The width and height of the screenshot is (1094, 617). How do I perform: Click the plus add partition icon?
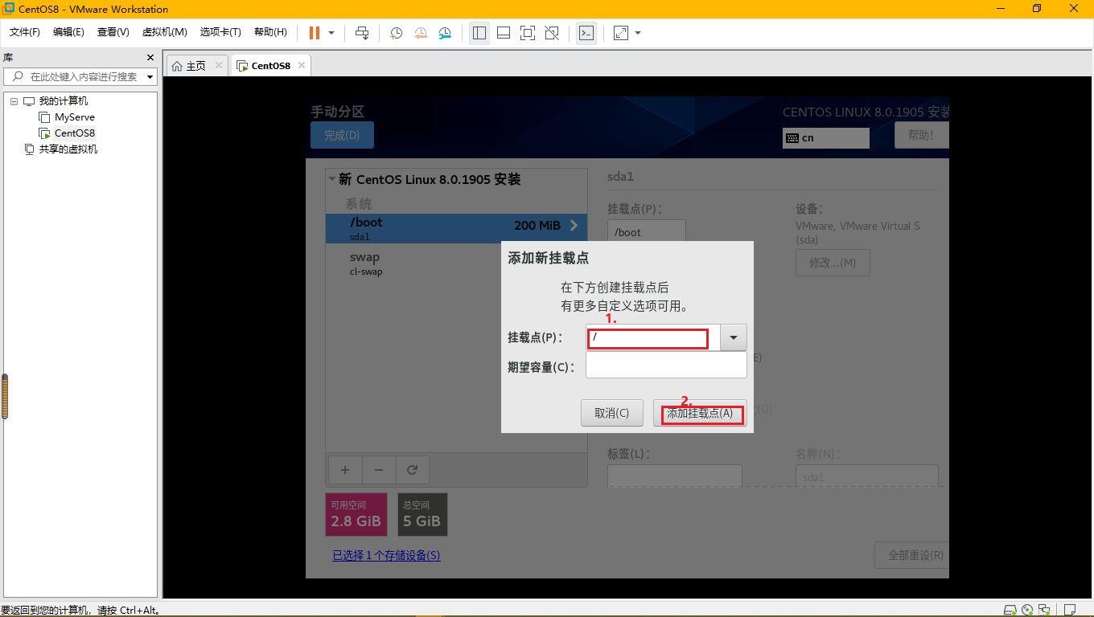pyautogui.click(x=345, y=470)
